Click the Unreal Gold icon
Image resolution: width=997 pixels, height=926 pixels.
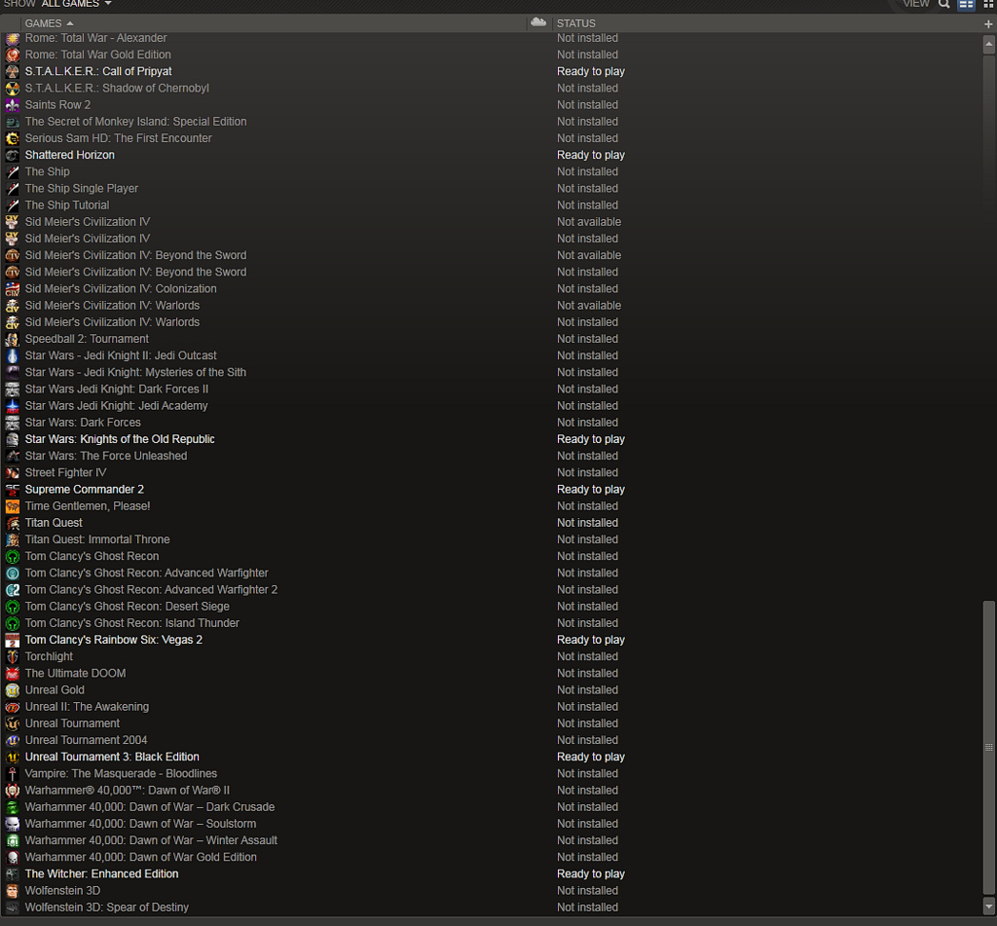click(x=12, y=690)
